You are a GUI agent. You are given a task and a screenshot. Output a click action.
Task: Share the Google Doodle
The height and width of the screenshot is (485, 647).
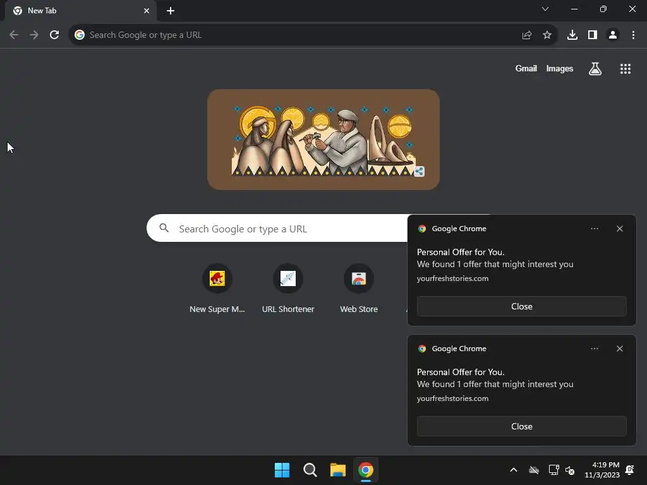coord(419,171)
